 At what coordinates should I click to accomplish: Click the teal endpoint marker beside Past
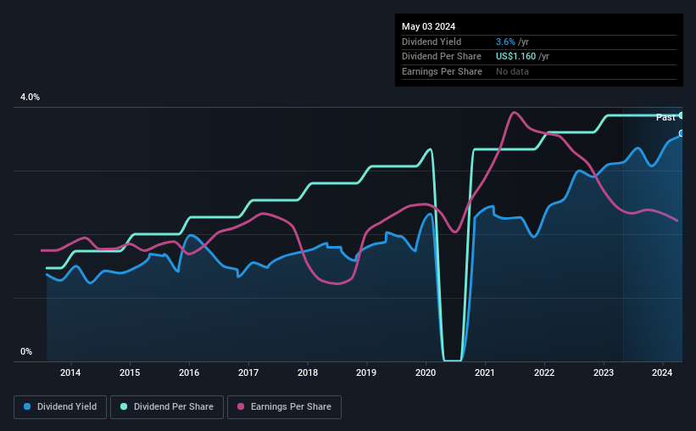pyautogui.click(x=682, y=115)
